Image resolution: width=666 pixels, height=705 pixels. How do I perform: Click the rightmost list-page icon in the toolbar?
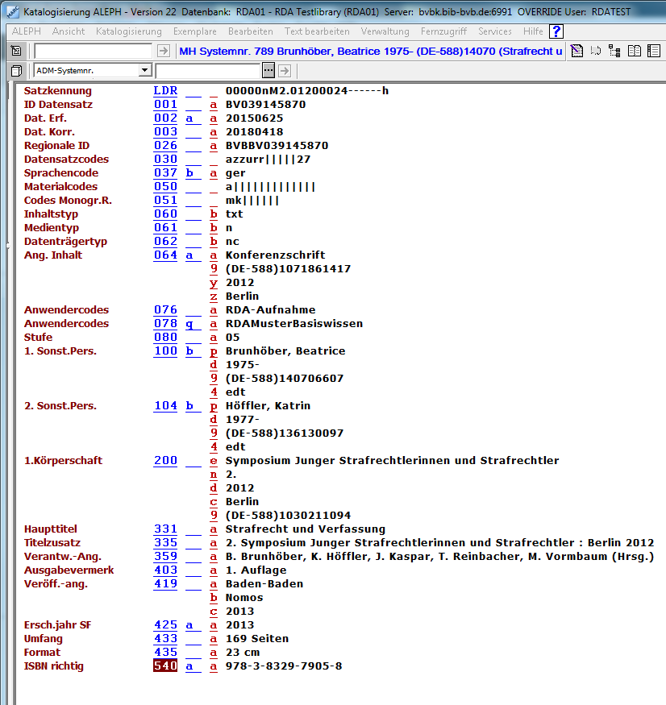(x=653, y=51)
